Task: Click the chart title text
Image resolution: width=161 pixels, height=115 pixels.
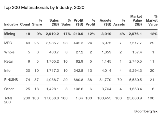Action: point(44,7)
